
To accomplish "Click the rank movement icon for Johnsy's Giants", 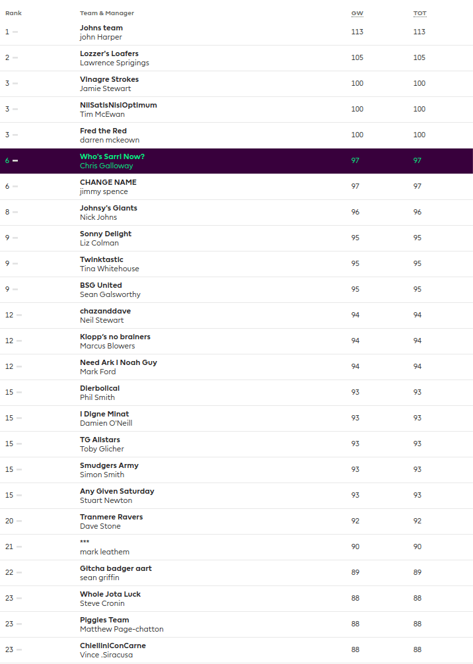I will pos(15,212).
